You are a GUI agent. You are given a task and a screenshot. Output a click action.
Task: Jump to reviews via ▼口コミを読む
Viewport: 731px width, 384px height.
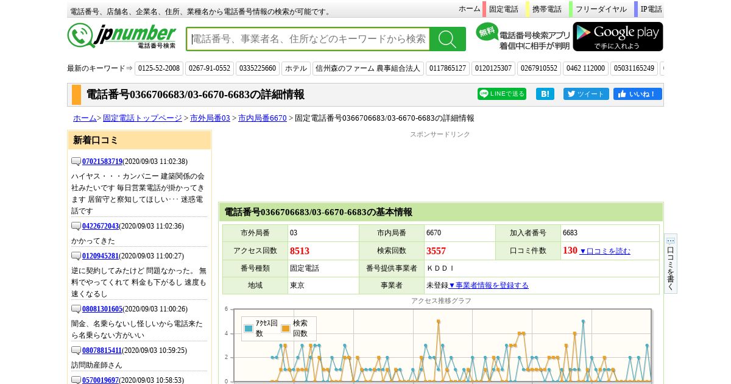tap(604, 251)
